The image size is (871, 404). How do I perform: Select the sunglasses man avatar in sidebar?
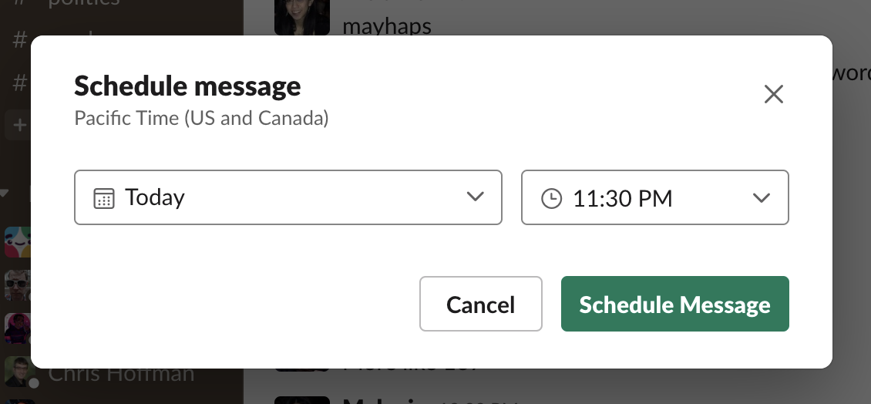click(x=17, y=285)
